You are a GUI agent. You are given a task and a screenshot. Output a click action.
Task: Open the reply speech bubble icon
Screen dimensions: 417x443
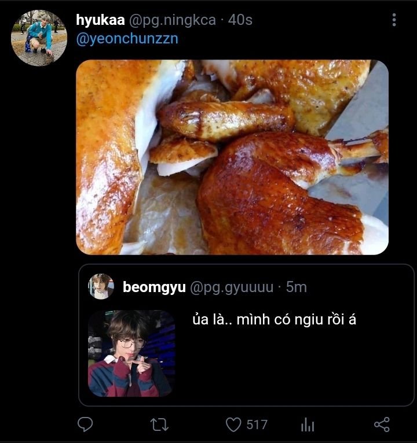pyautogui.click(x=85, y=425)
